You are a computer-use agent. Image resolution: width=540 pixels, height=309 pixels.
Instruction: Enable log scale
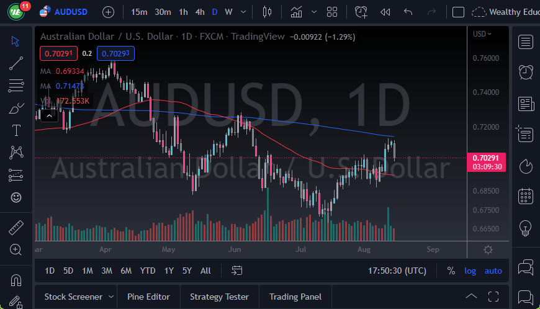tap(470, 271)
